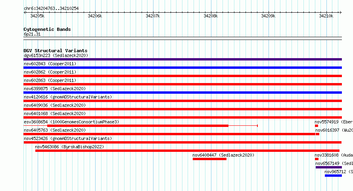
Task: Click the small red nsv3381608 bar
Action: [317, 159]
